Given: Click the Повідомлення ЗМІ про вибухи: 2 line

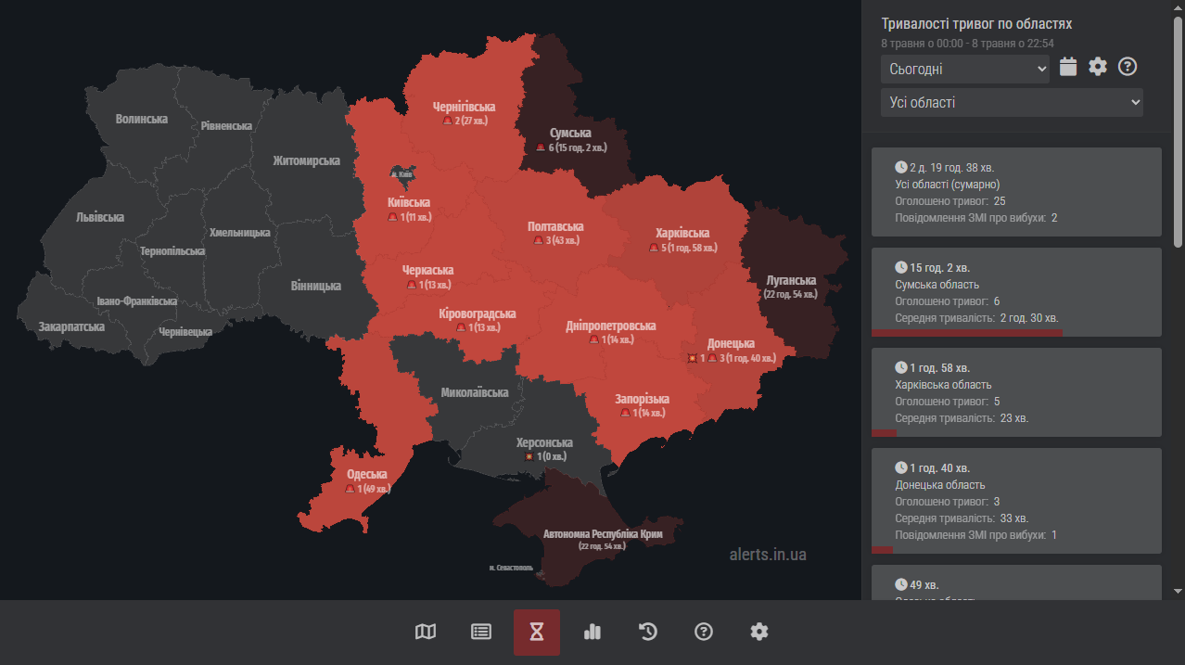Looking at the screenshot, I should tap(976, 218).
